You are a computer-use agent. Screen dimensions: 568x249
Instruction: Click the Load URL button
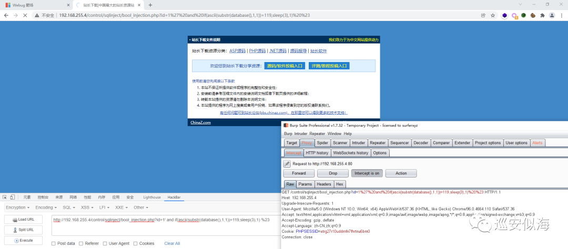[23, 220]
